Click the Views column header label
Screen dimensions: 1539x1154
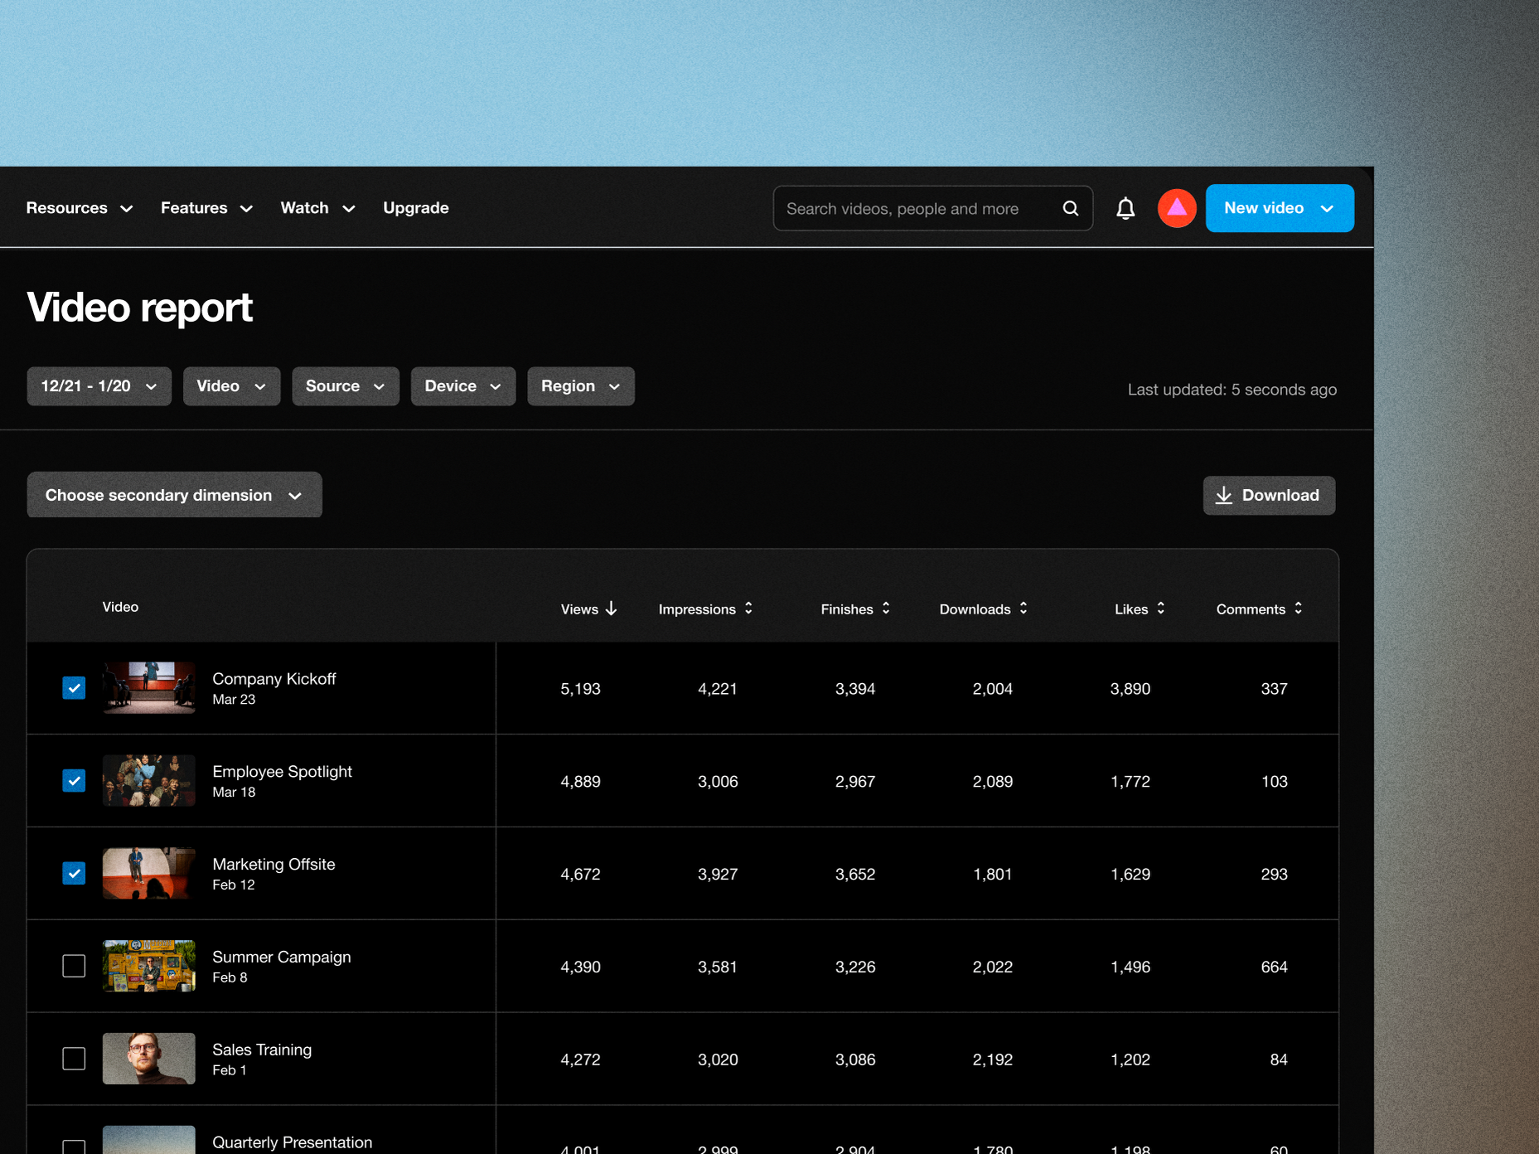[579, 609]
